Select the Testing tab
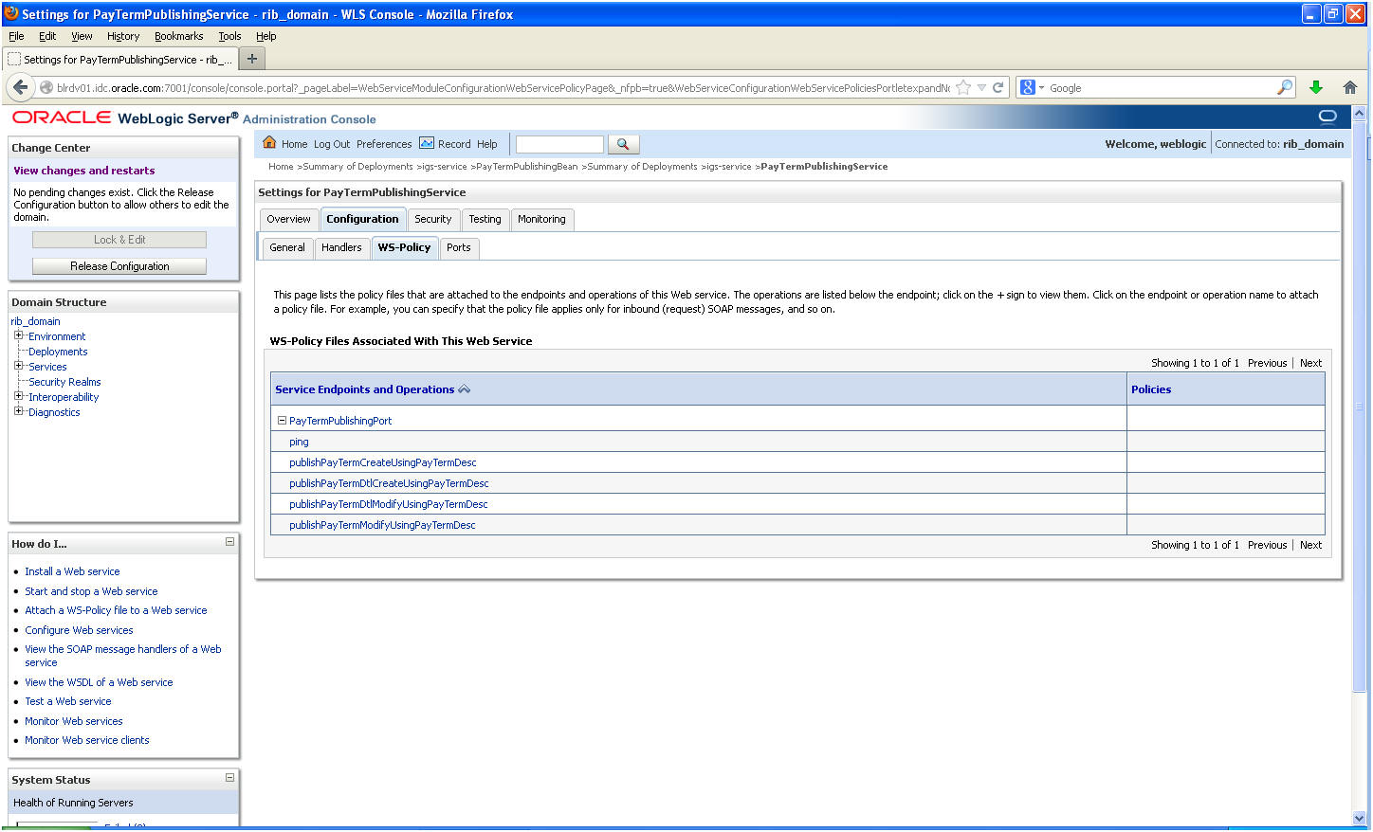Viewport: 1373px width, 832px height. tap(485, 219)
